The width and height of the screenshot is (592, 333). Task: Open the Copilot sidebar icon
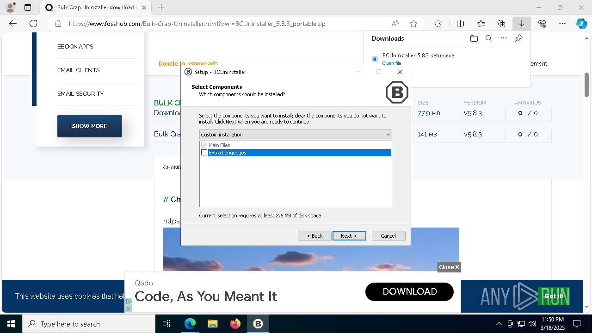pyautogui.click(x=581, y=24)
